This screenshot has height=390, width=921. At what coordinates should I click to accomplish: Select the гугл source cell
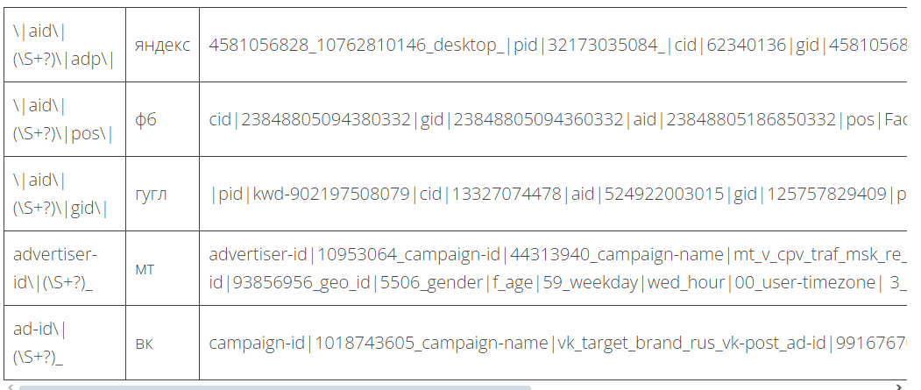point(151,195)
